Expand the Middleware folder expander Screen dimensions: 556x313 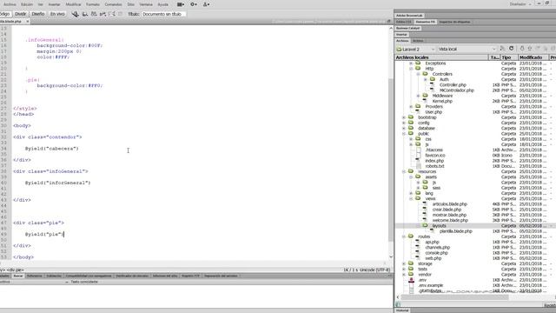pos(418,96)
